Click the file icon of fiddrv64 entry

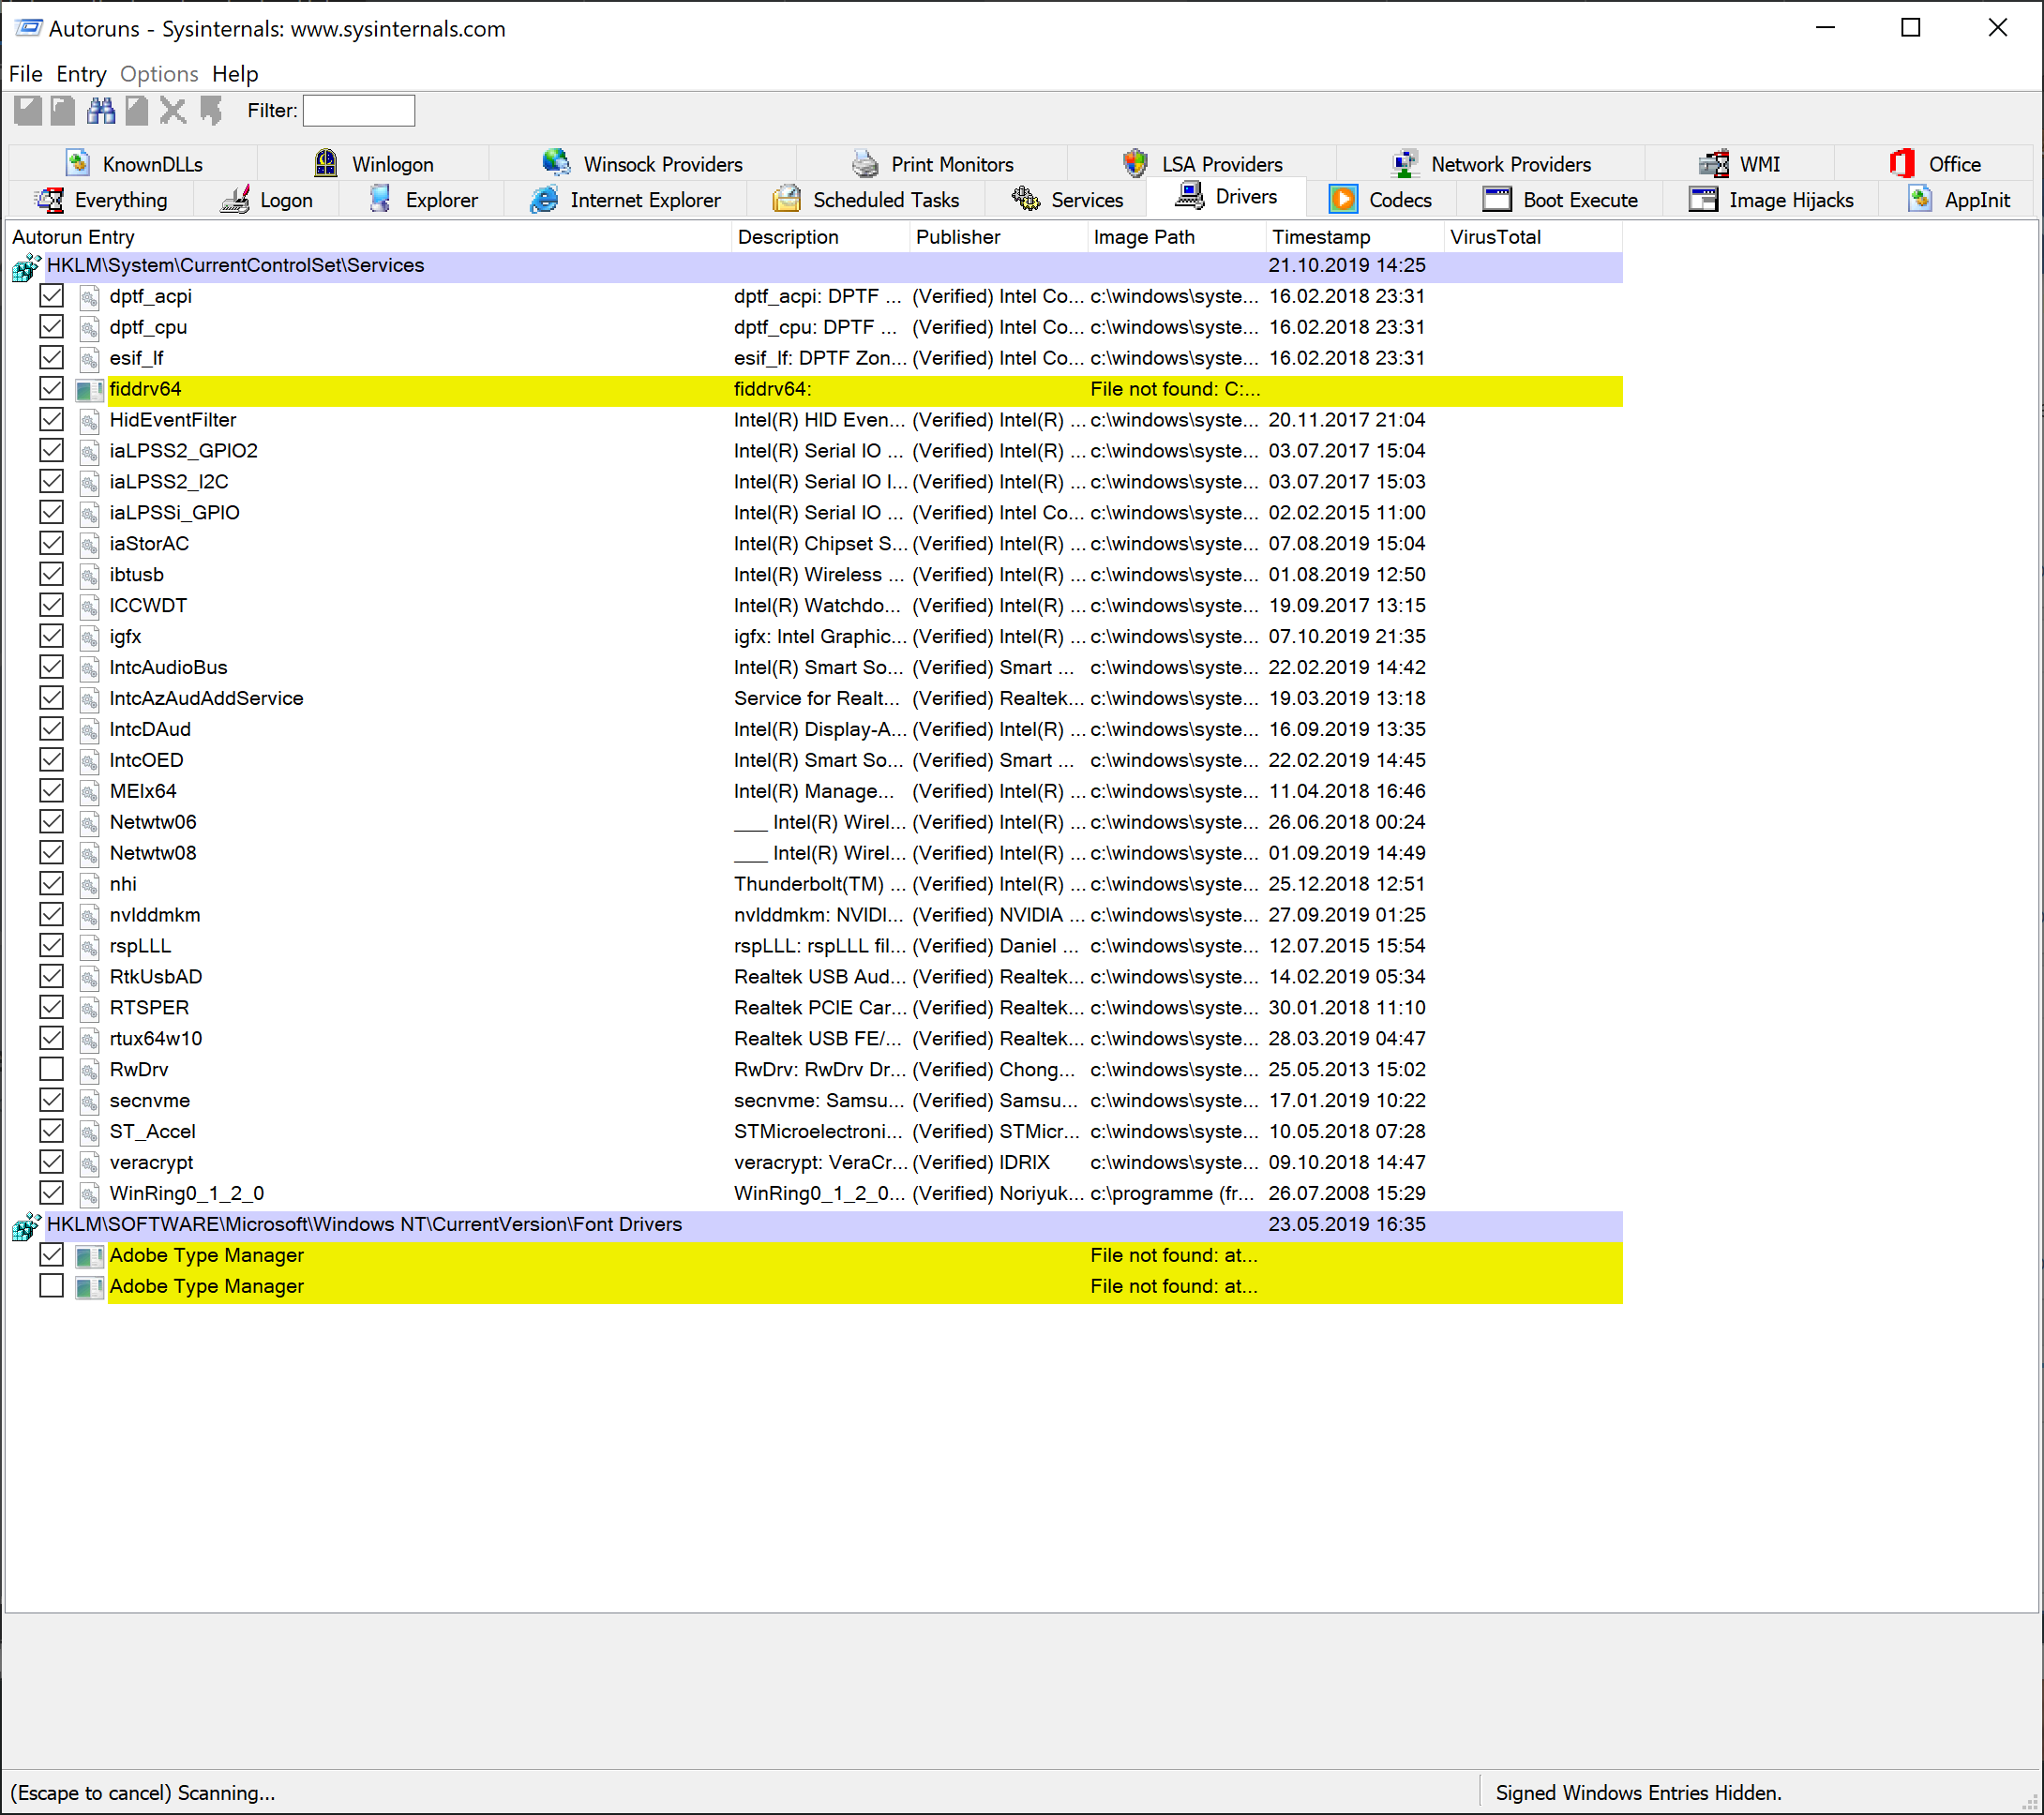[x=90, y=390]
